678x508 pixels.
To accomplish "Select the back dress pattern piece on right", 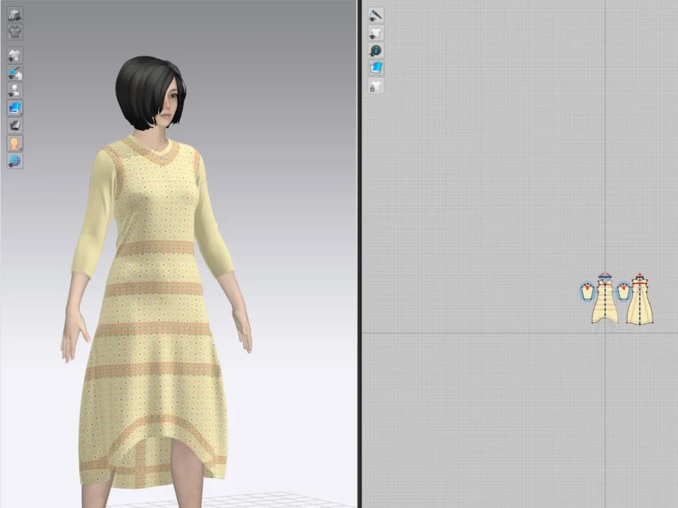I will (x=639, y=302).
